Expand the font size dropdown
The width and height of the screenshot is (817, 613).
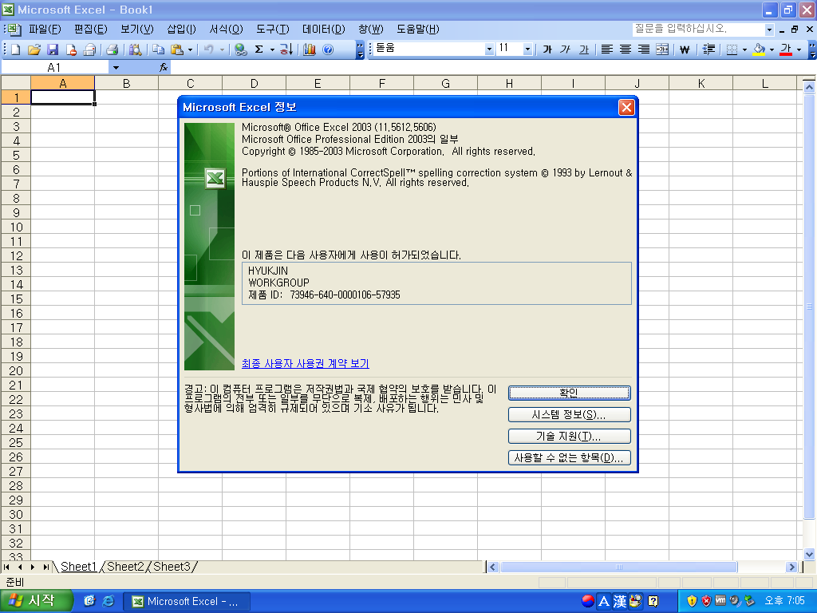point(528,49)
